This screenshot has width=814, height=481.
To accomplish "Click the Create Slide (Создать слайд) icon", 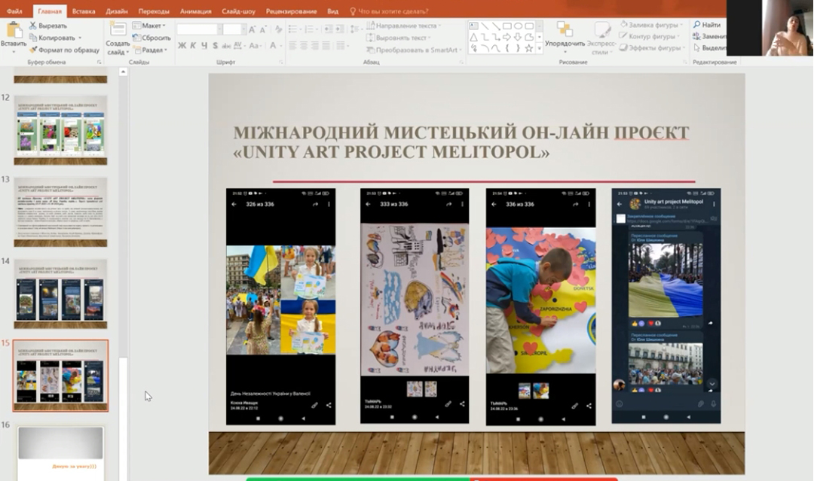I will pyautogui.click(x=118, y=30).
